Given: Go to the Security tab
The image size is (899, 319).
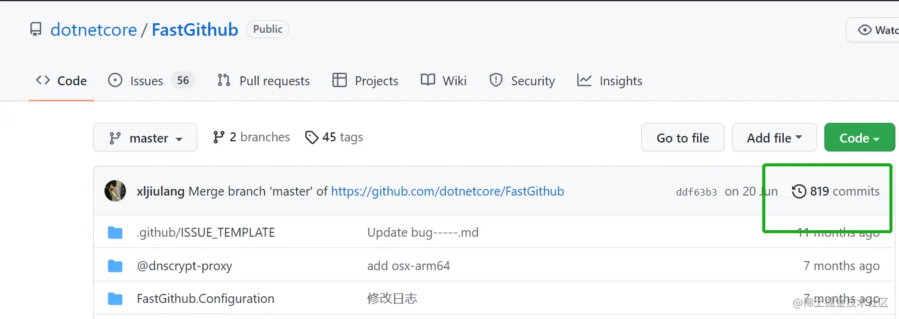Looking at the screenshot, I should [x=522, y=80].
